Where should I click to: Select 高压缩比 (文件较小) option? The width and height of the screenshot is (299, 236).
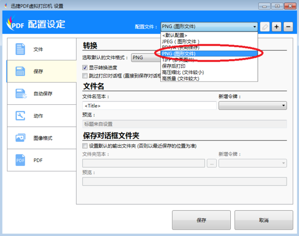(x=209, y=72)
